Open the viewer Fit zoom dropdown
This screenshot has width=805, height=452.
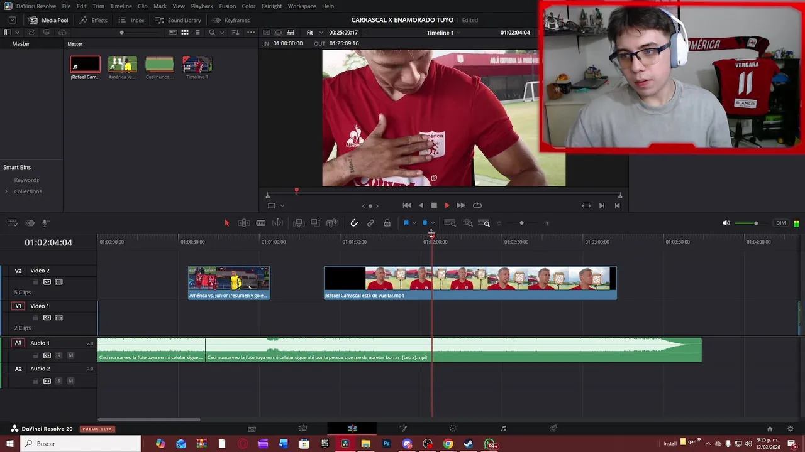(x=314, y=32)
